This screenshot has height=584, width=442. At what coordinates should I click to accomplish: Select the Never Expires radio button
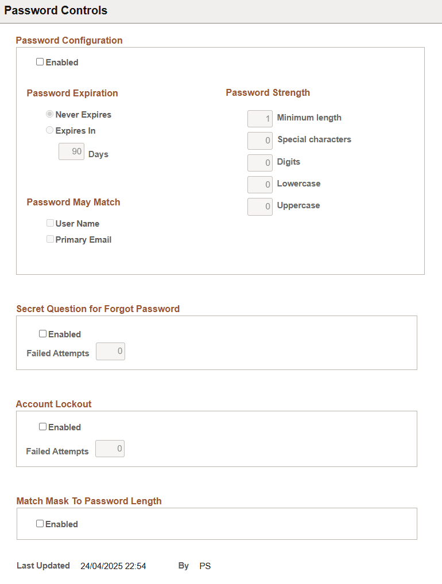49,114
